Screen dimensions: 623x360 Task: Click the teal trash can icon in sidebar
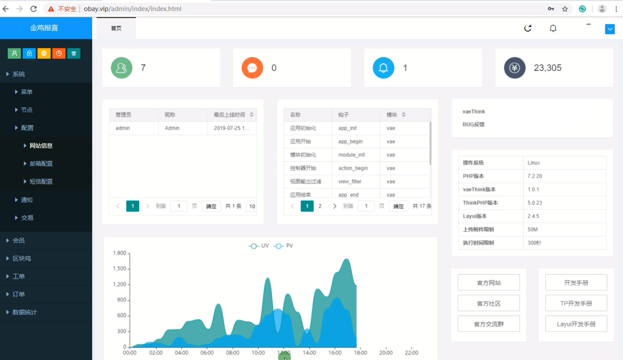[74, 53]
